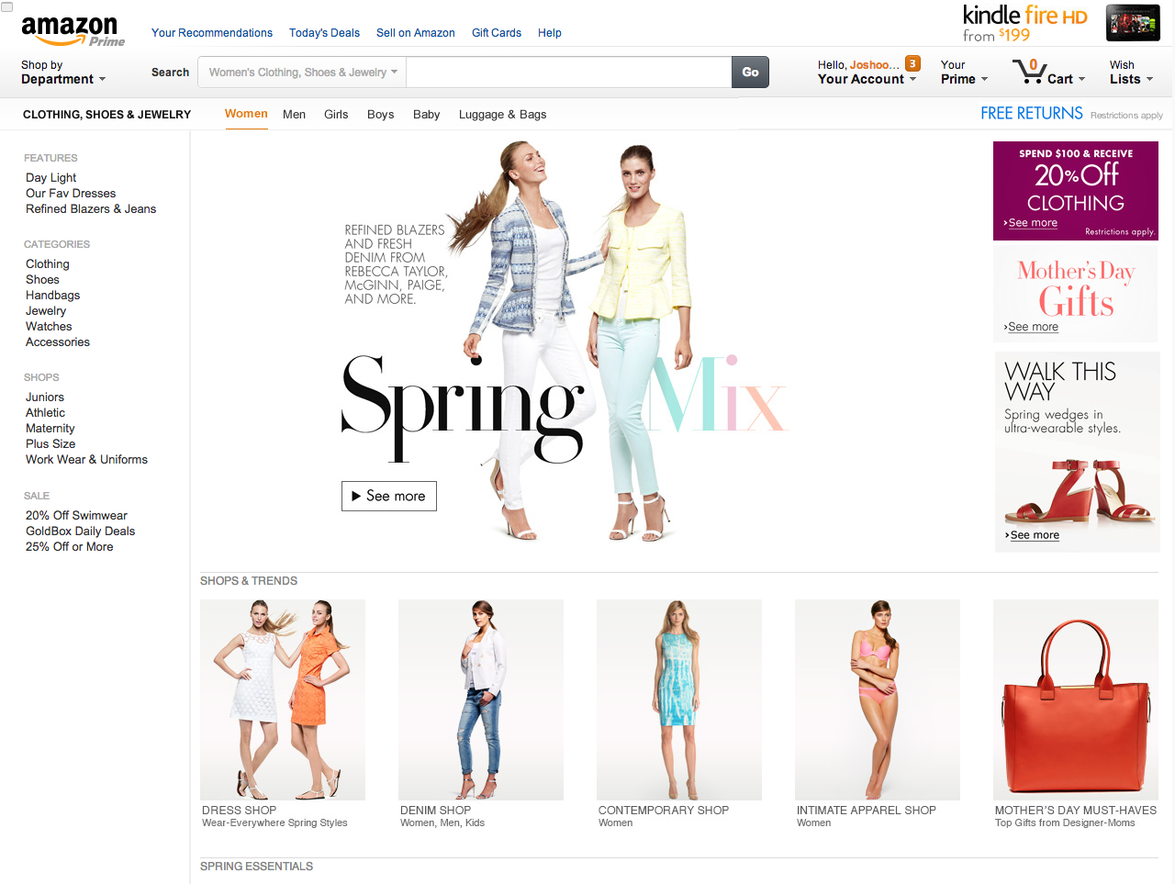1175x884 pixels.
Task: Open the search category dropdown
Action: click(303, 73)
